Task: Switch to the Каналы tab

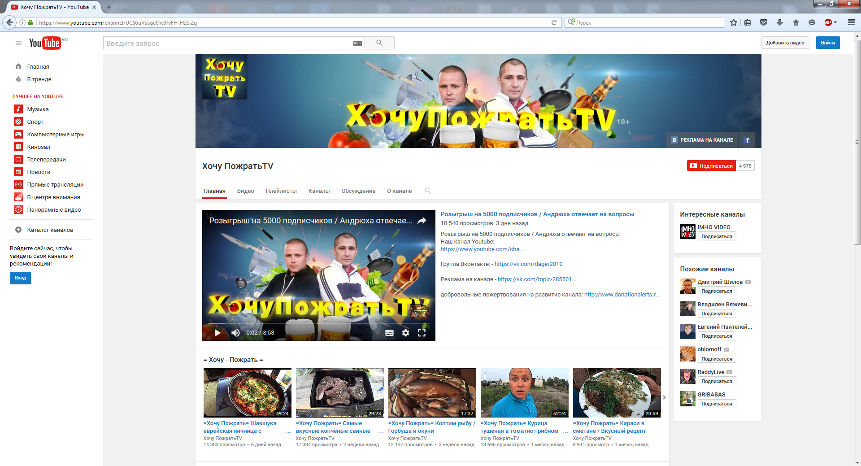Action: coord(319,191)
